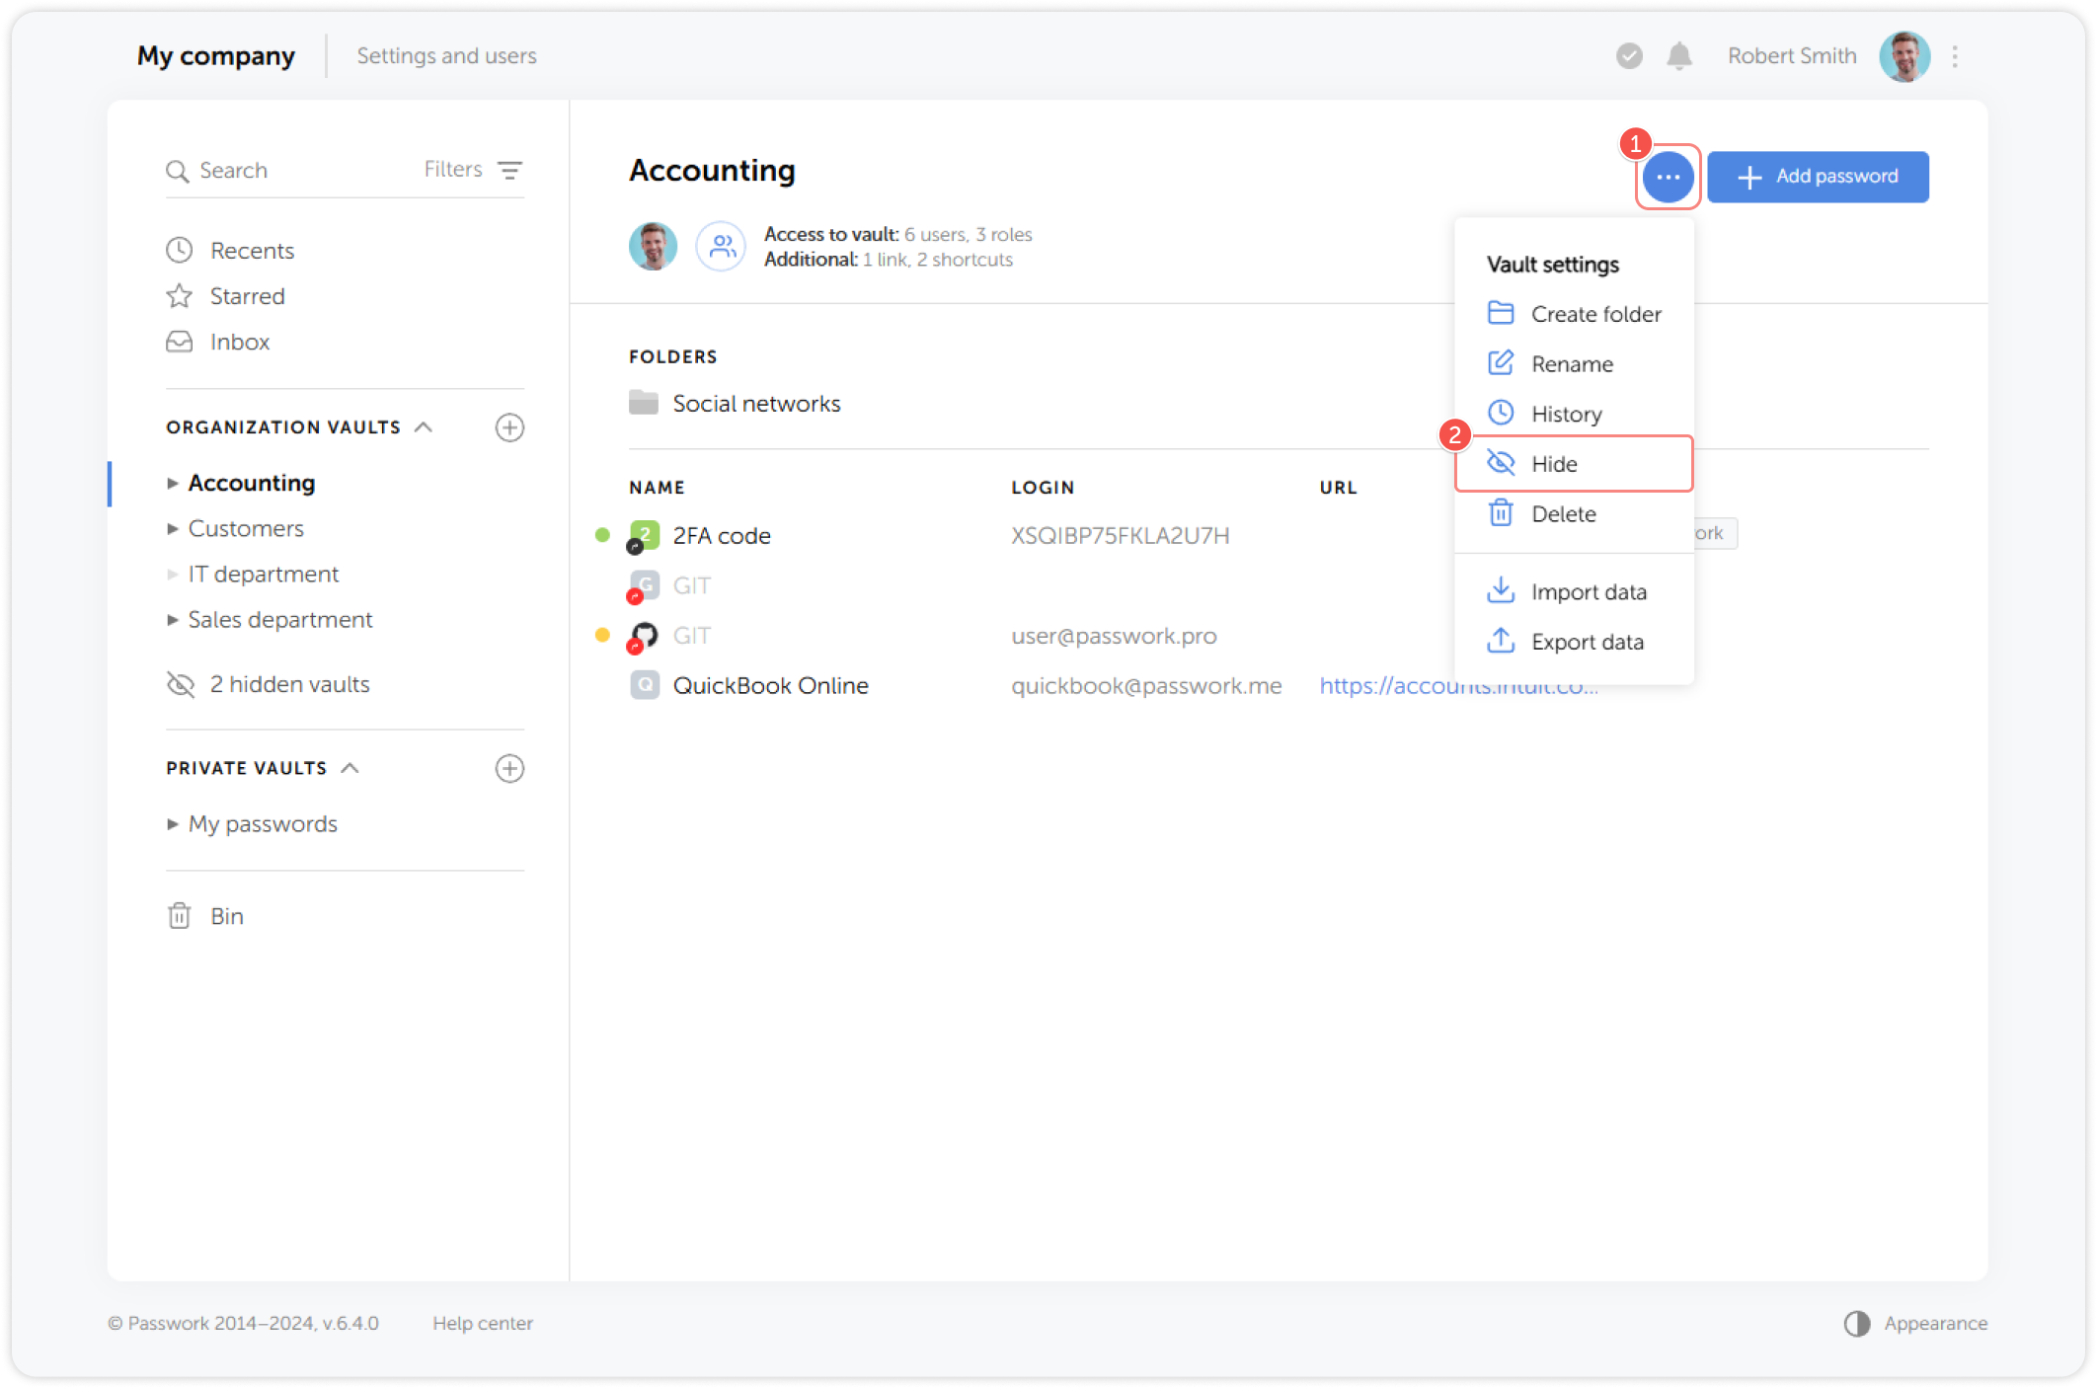This screenshot has width=2097, height=1389.
Task: Add a new private vault with plus icon
Action: [509, 768]
